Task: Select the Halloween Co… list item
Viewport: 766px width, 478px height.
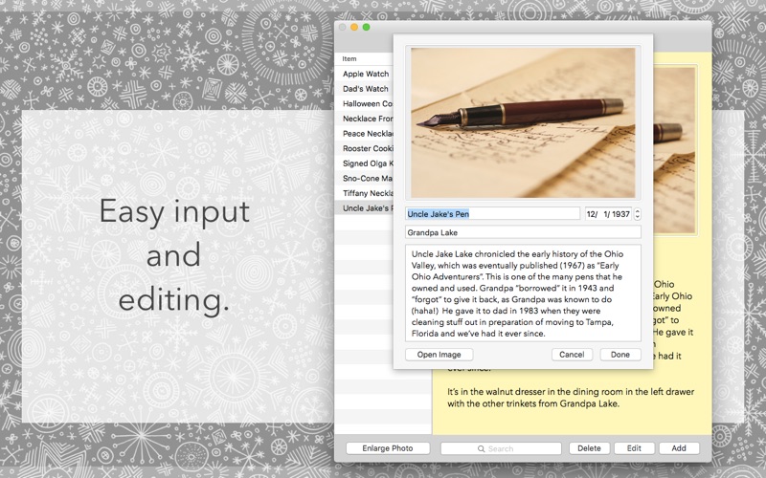Action: (x=364, y=103)
